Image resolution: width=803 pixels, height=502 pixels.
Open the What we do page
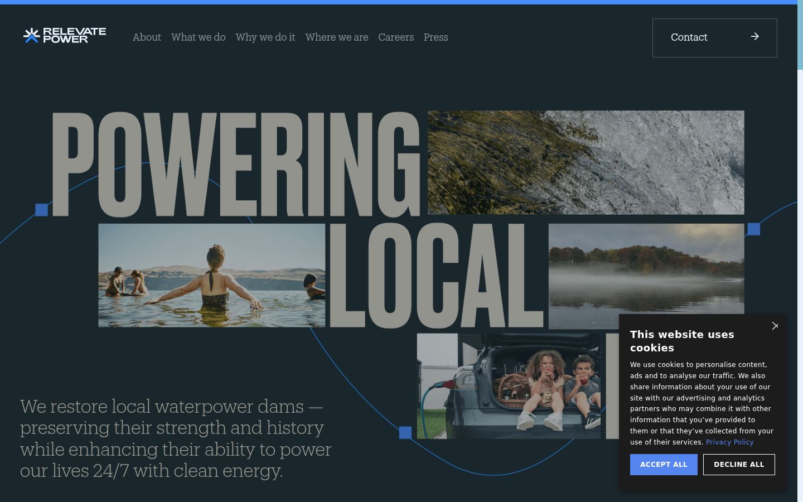[199, 37]
